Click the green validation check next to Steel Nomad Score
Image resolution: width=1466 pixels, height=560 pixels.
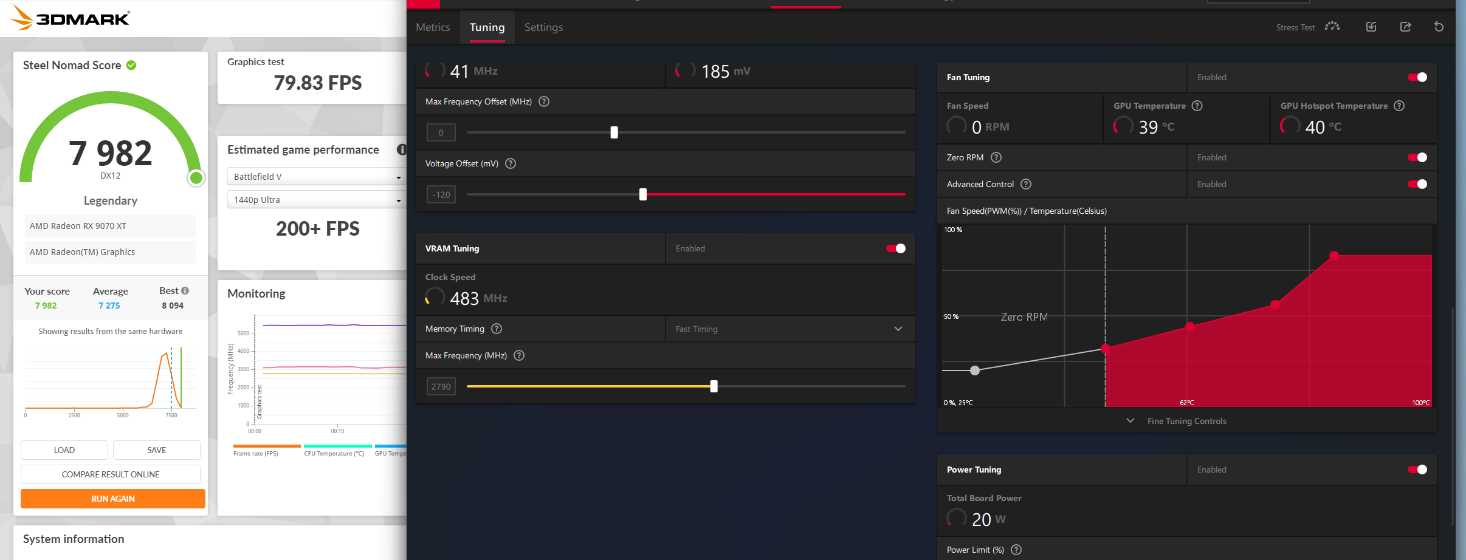point(131,65)
